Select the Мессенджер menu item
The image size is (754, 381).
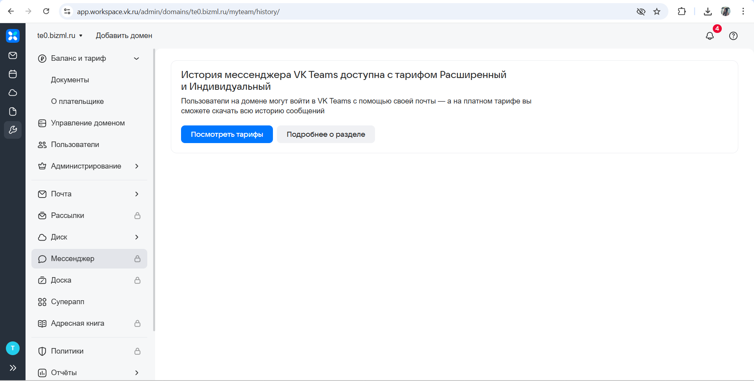click(x=89, y=259)
